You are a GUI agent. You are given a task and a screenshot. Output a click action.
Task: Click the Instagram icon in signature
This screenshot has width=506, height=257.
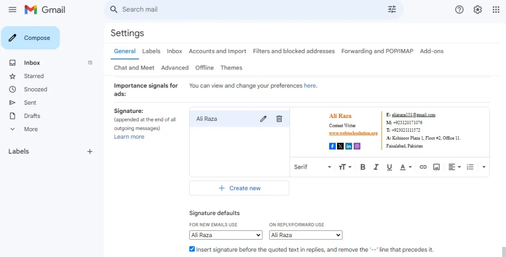[357, 146]
